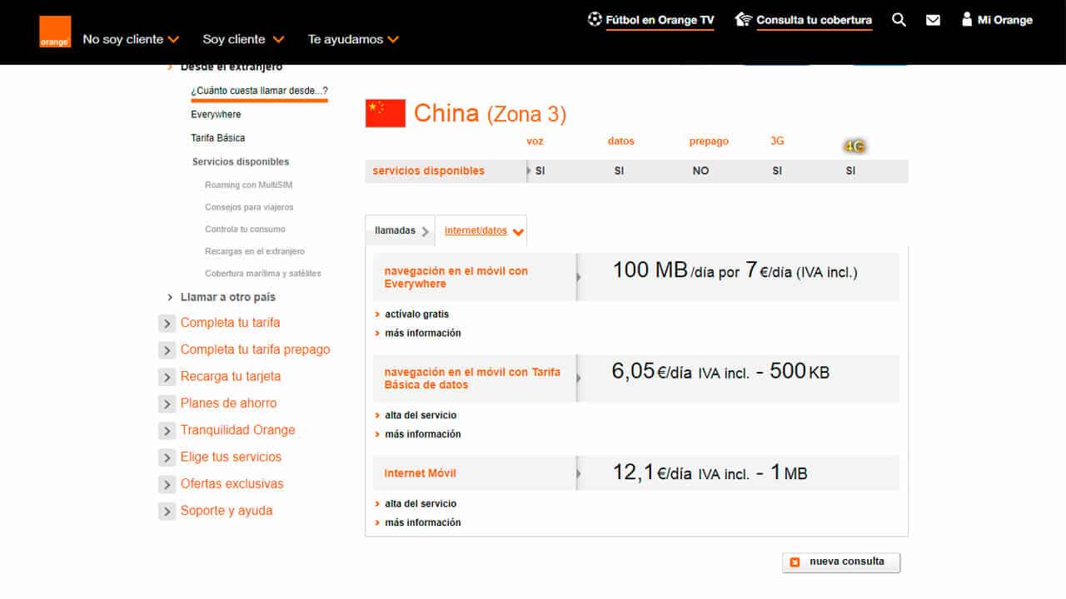1066x599 pixels.
Task: Open Ofertas exclusivas menu item
Action: click(232, 483)
